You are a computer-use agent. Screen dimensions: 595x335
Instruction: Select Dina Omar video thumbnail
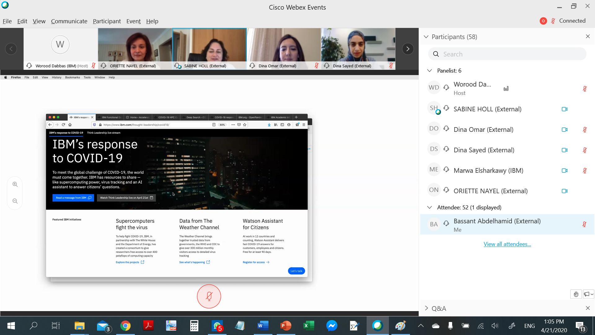point(284,49)
